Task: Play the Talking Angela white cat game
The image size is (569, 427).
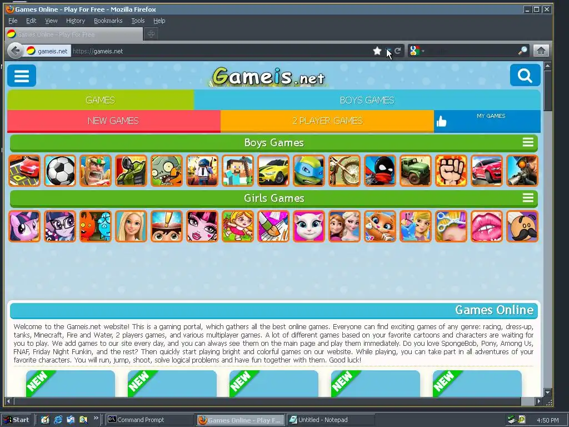Action: [x=309, y=226]
